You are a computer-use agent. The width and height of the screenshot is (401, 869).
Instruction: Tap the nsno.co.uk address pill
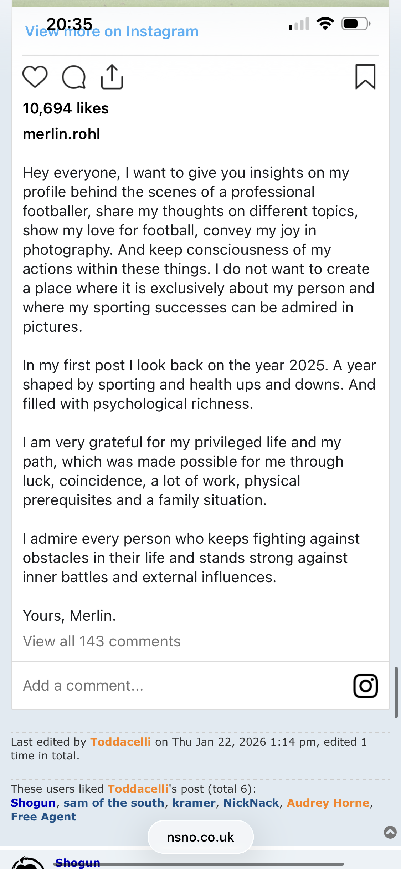click(200, 837)
